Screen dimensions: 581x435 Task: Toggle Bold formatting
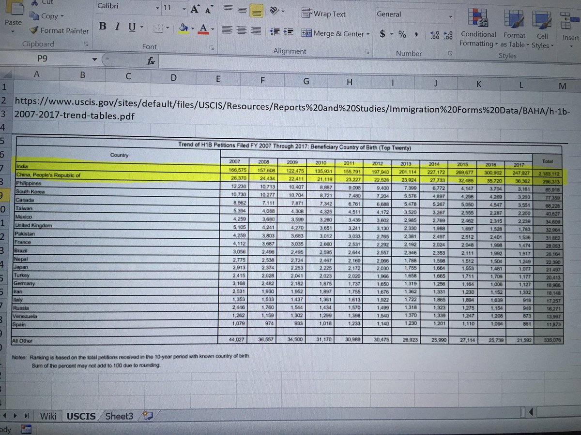click(103, 27)
